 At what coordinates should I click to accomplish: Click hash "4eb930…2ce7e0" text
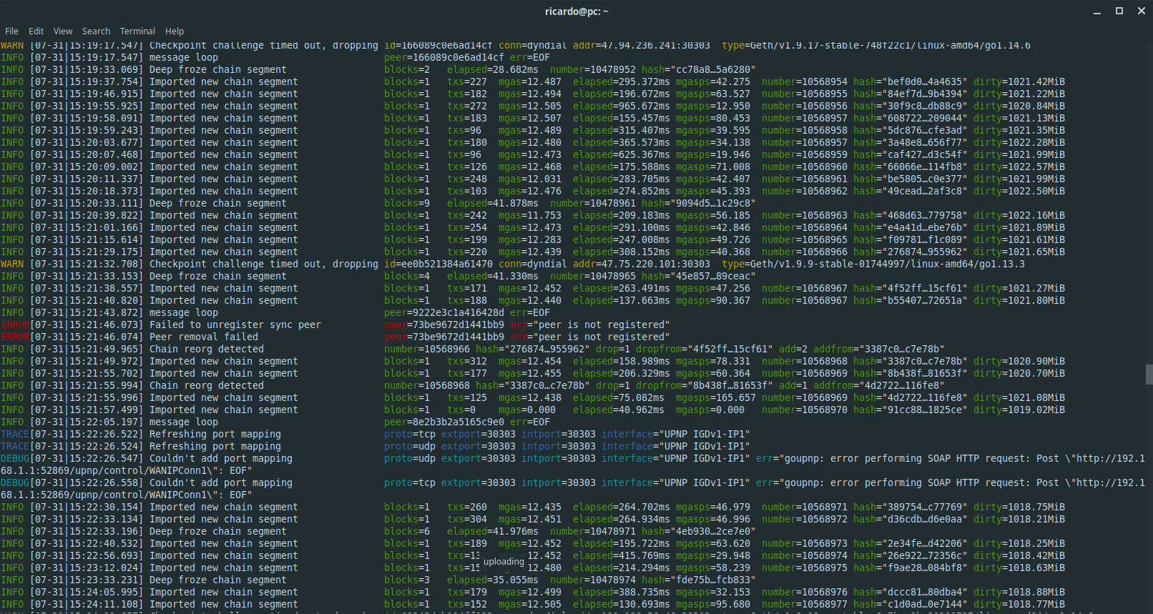point(699,531)
